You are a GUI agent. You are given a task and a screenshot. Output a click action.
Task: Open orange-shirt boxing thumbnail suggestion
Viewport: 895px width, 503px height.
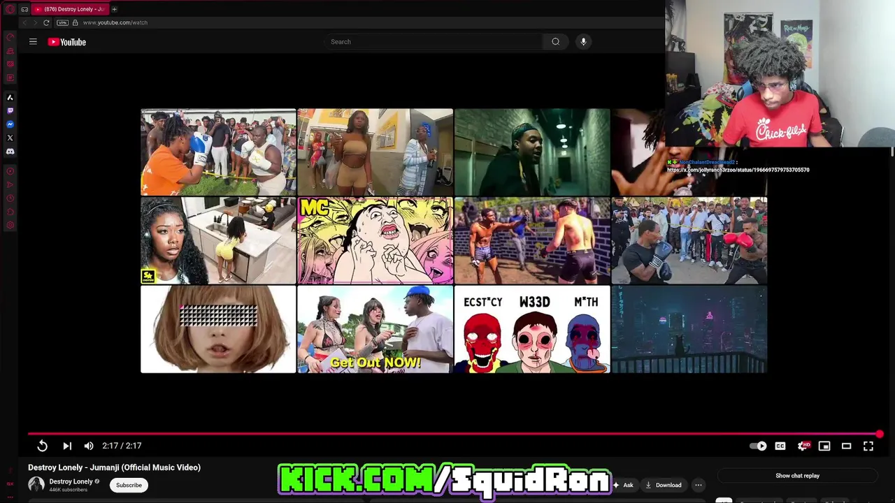[x=218, y=152]
